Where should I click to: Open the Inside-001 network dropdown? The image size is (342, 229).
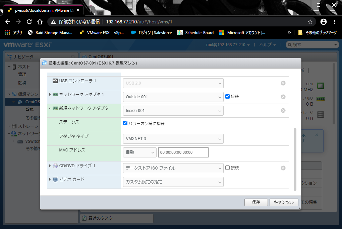[x=173, y=110]
